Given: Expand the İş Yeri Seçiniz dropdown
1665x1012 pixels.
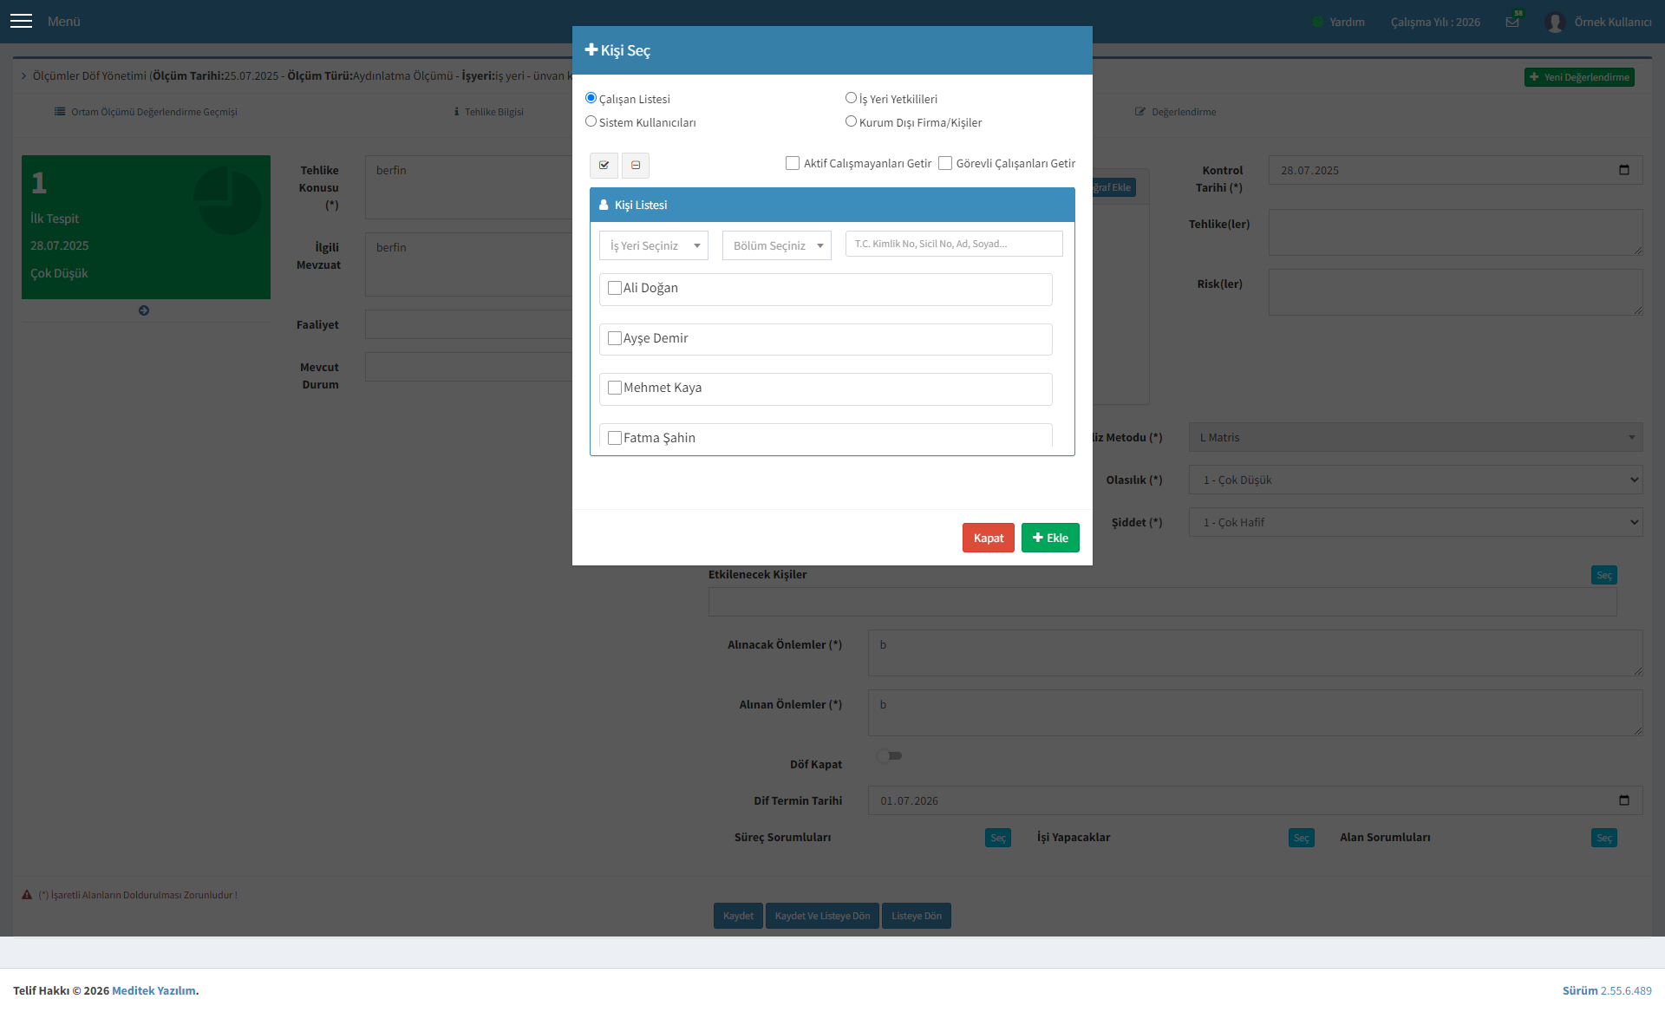Looking at the screenshot, I should (654, 245).
